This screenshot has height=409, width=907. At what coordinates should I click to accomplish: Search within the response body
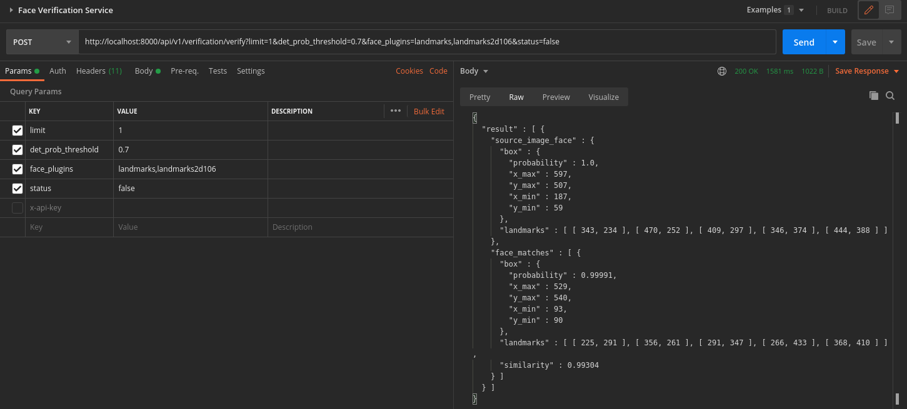coord(889,96)
